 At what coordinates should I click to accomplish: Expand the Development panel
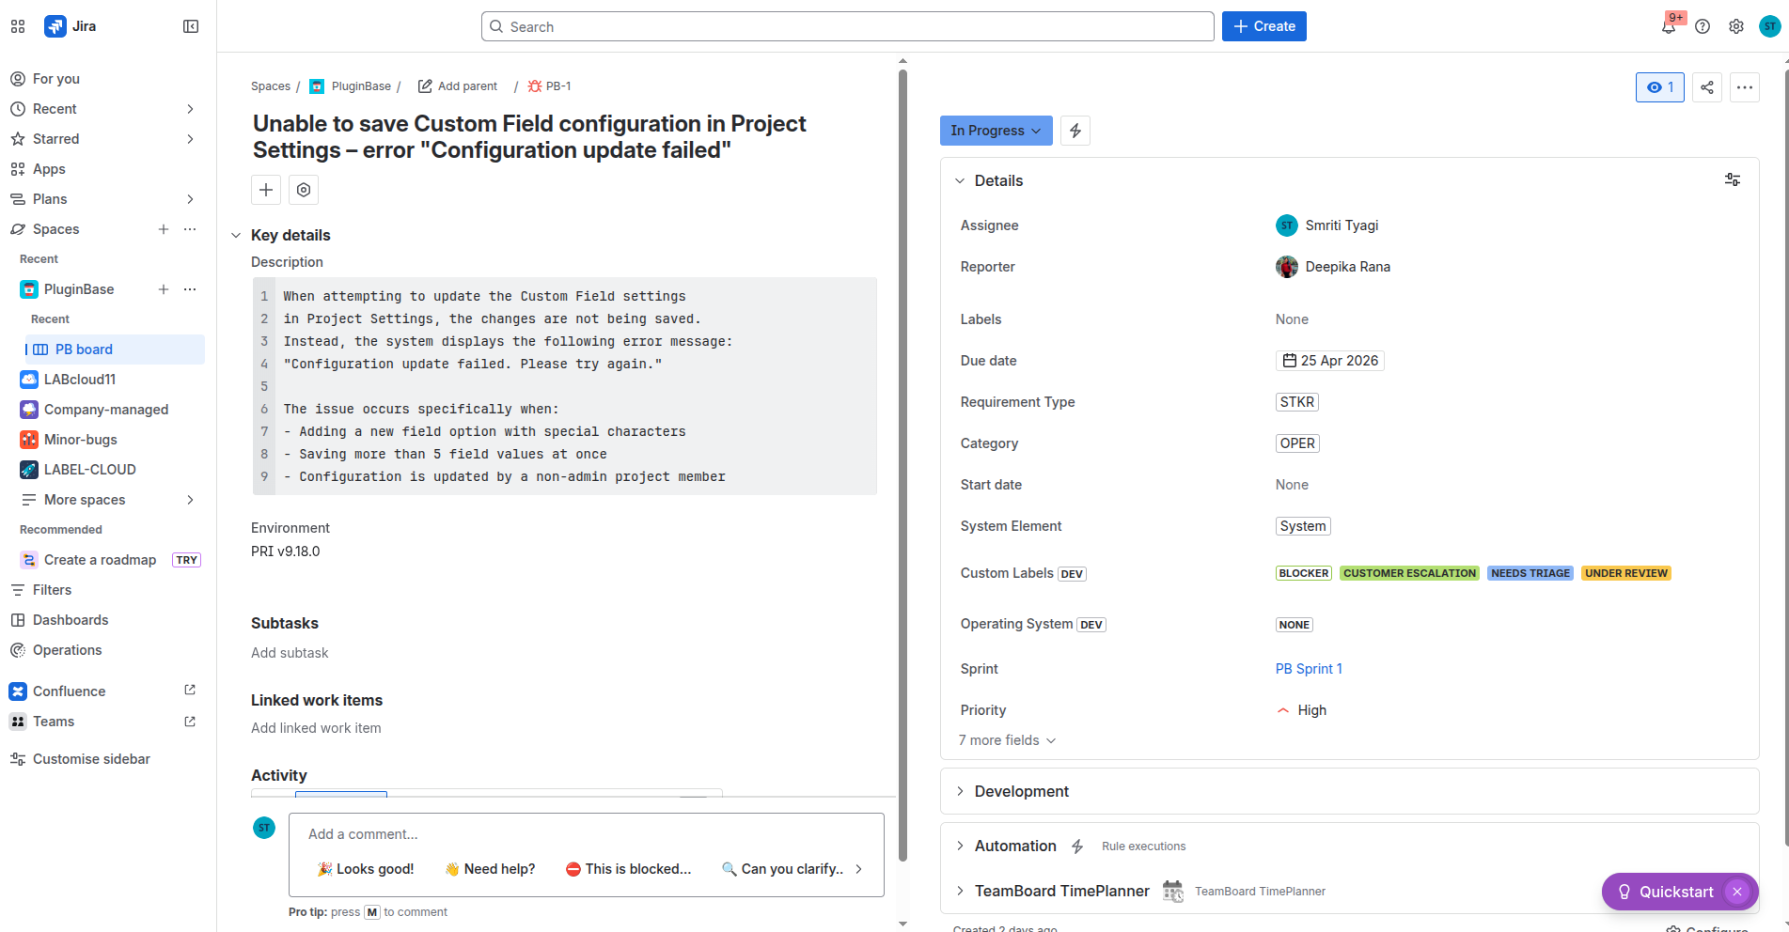960,791
